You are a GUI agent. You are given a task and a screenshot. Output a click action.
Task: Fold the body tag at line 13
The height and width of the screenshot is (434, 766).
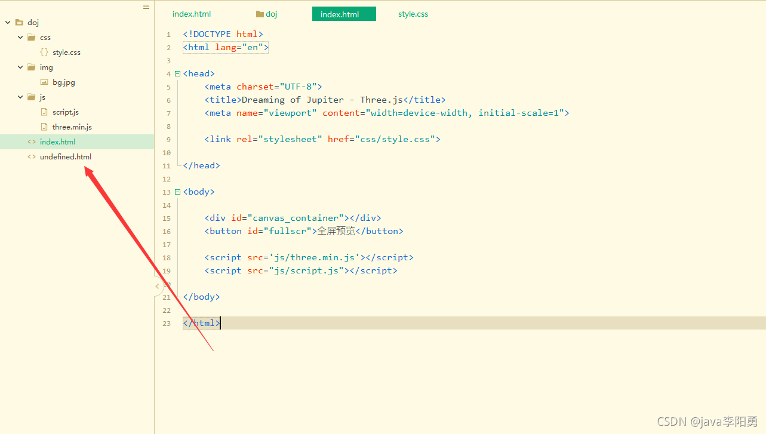click(x=177, y=192)
